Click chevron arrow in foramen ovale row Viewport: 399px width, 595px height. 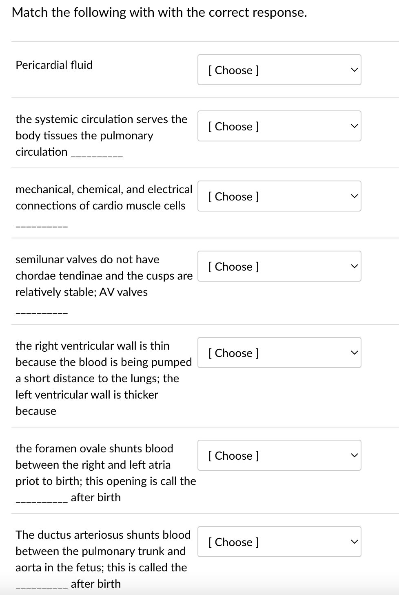[355, 455]
